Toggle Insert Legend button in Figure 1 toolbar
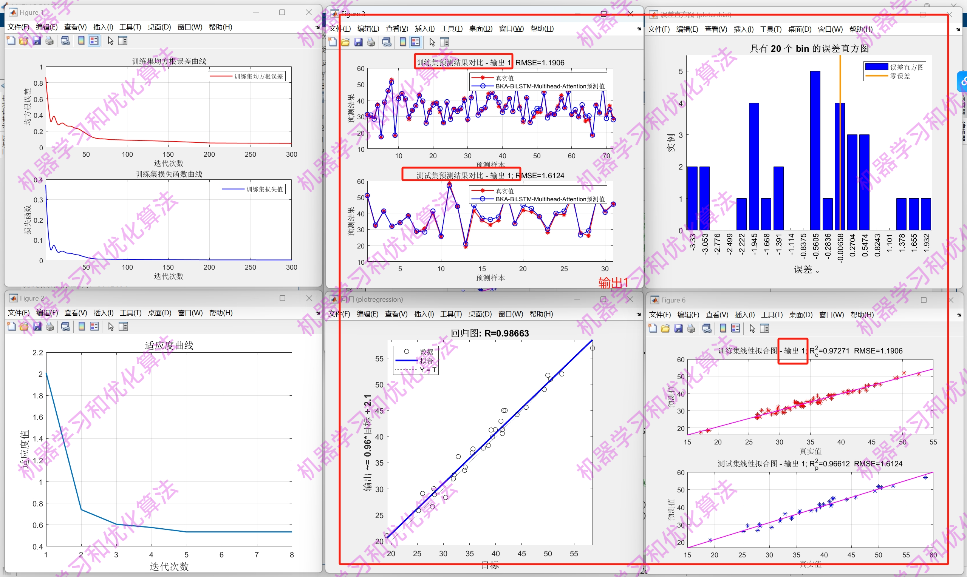Image resolution: width=967 pixels, height=577 pixels. [x=94, y=40]
